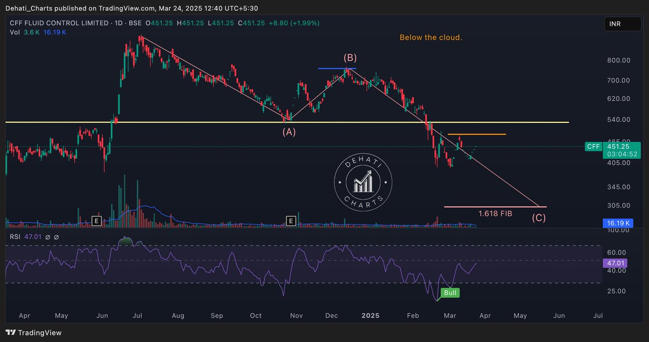Click the 620.00 price axis label
649x342 pixels.
pyautogui.click(x=618, y=99)
